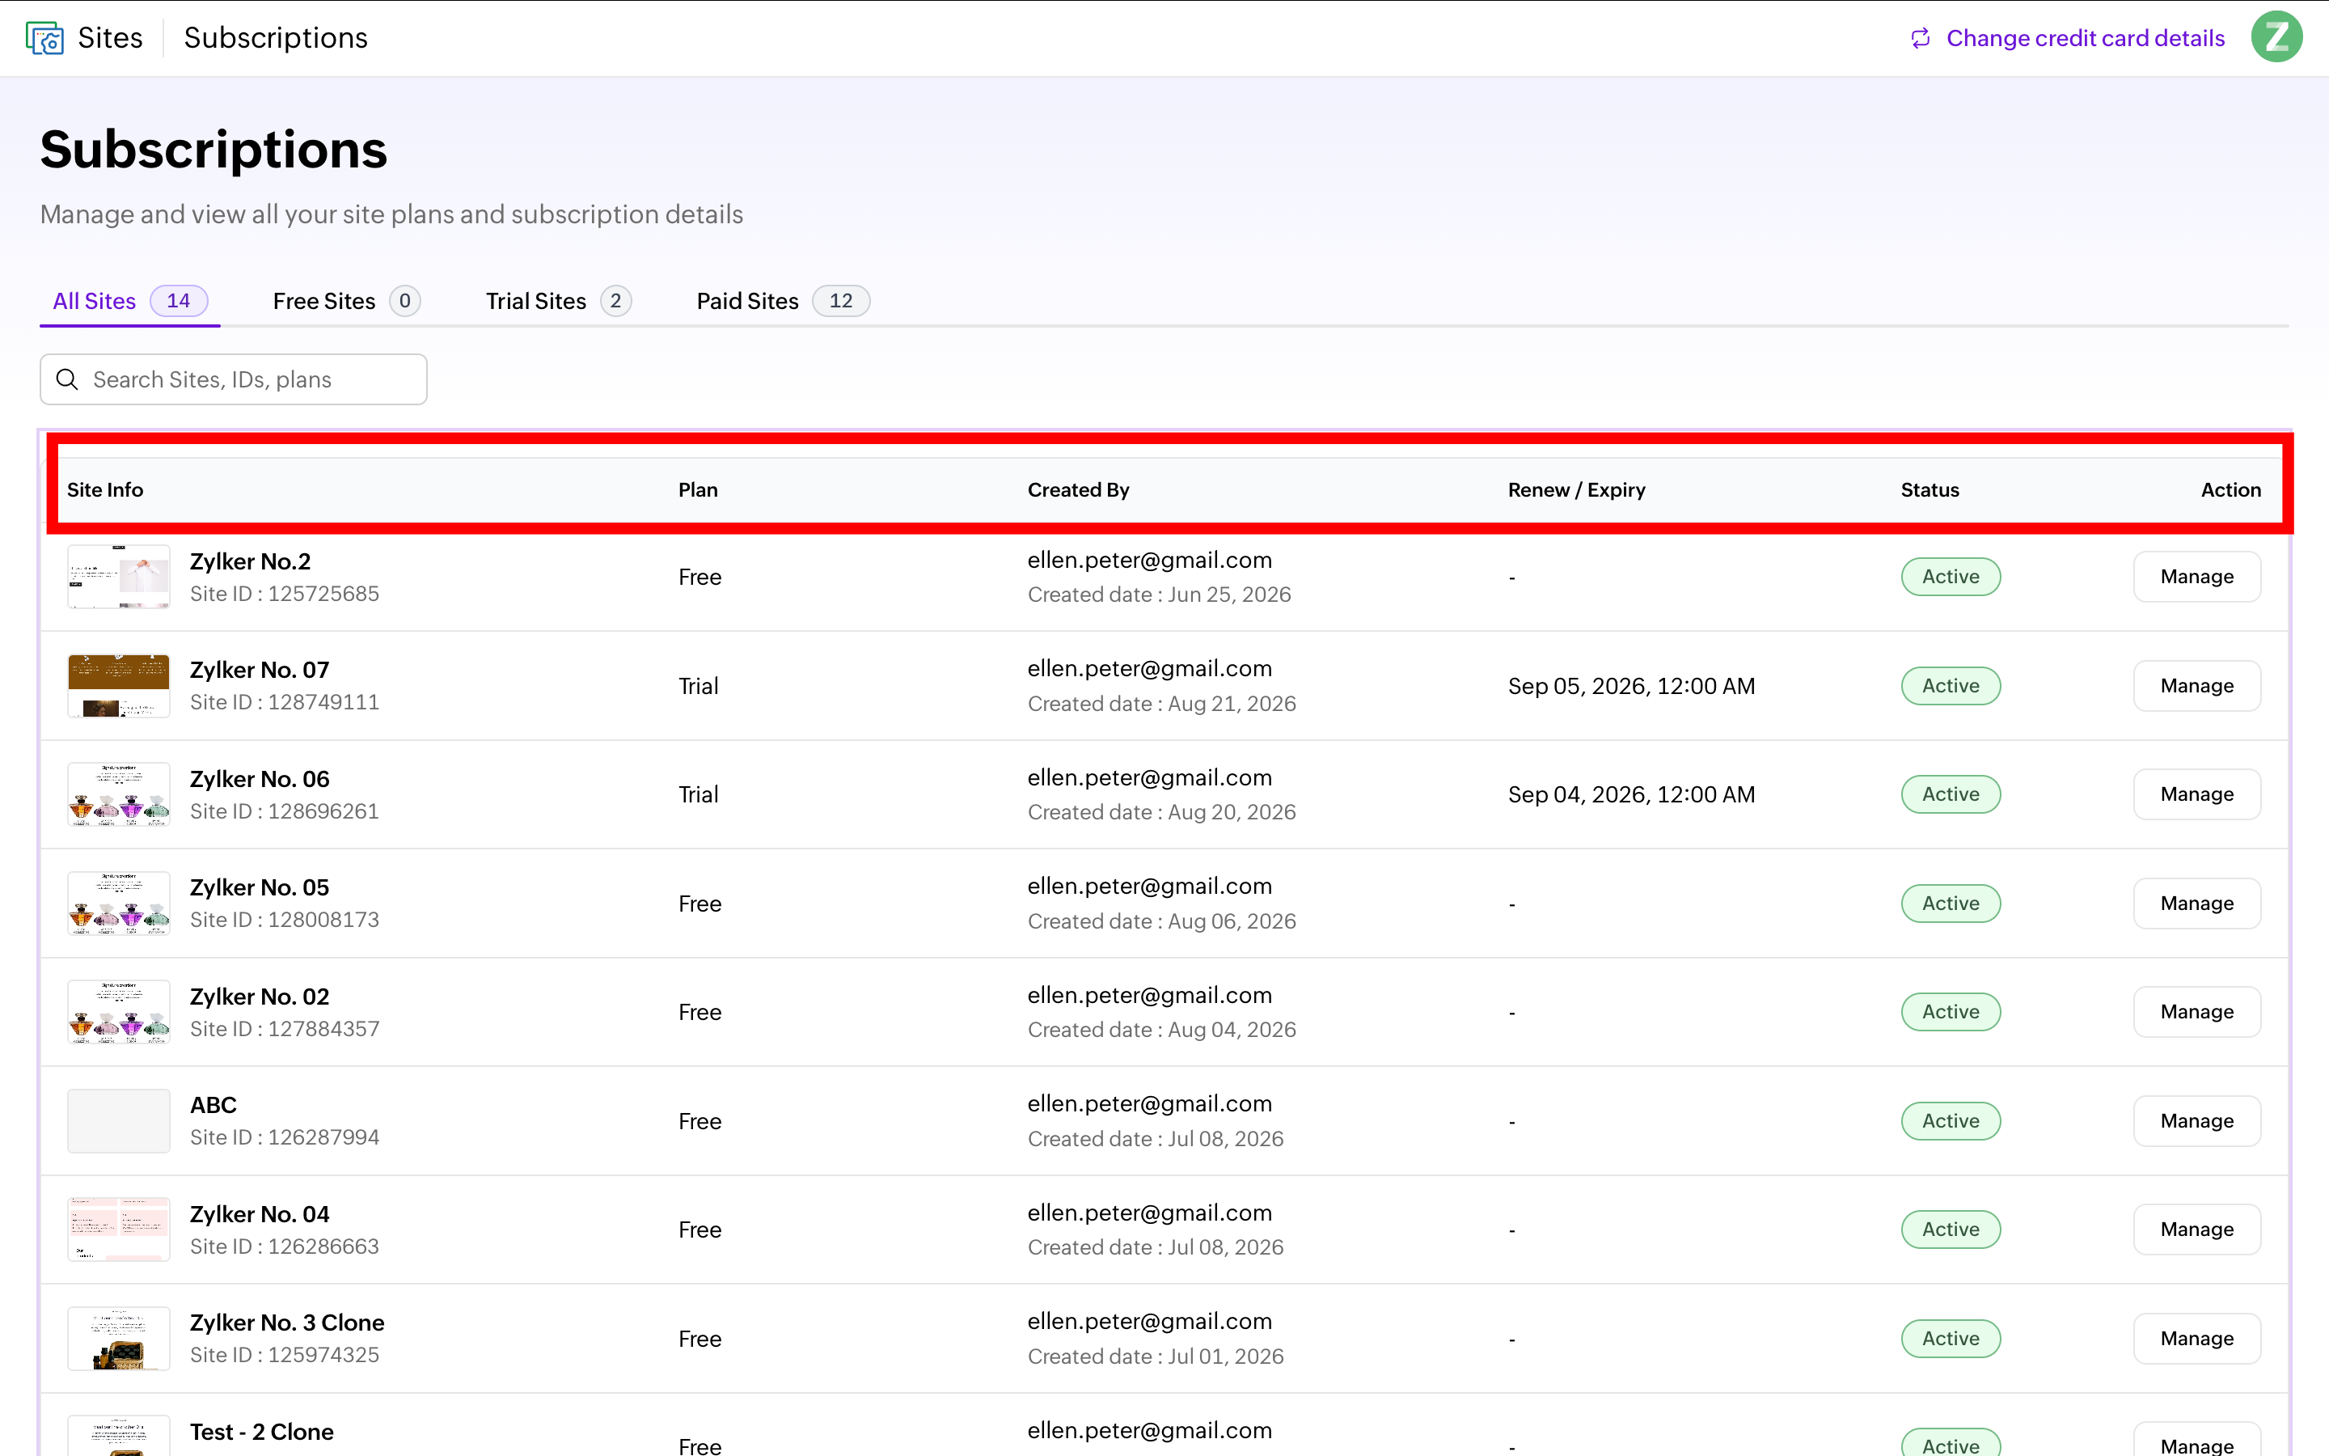
Task: Open the Zylker No. 02 site thumbnail
Action: point(118,1012)
